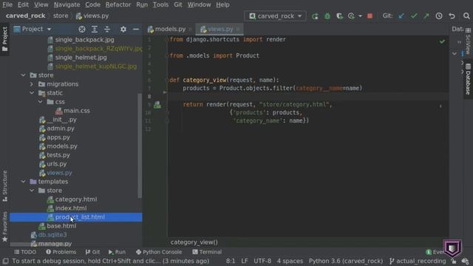
Task: Collapse the templates folder
Action: tap(24, 182)
